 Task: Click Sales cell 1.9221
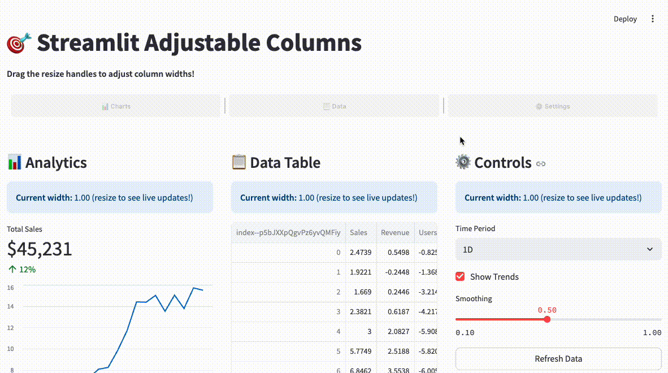(361, 272)
